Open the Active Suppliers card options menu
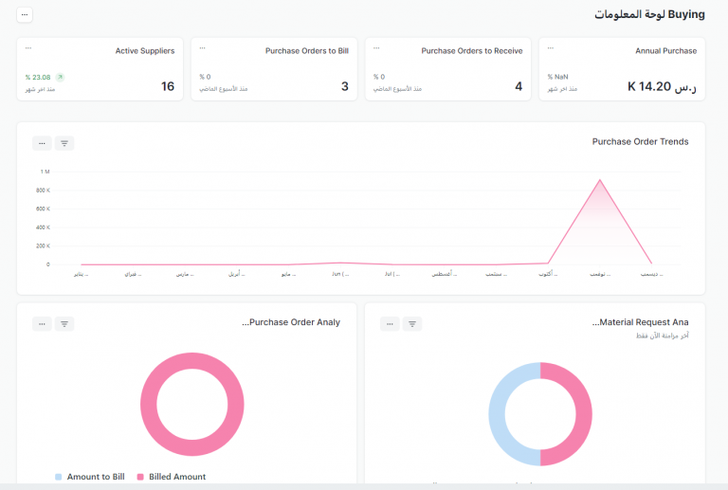 (x=28, y=48)
